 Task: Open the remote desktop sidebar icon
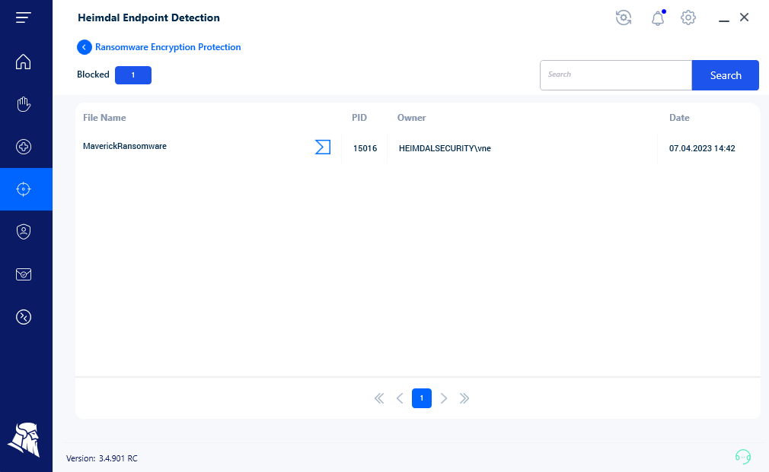point(23,317)
